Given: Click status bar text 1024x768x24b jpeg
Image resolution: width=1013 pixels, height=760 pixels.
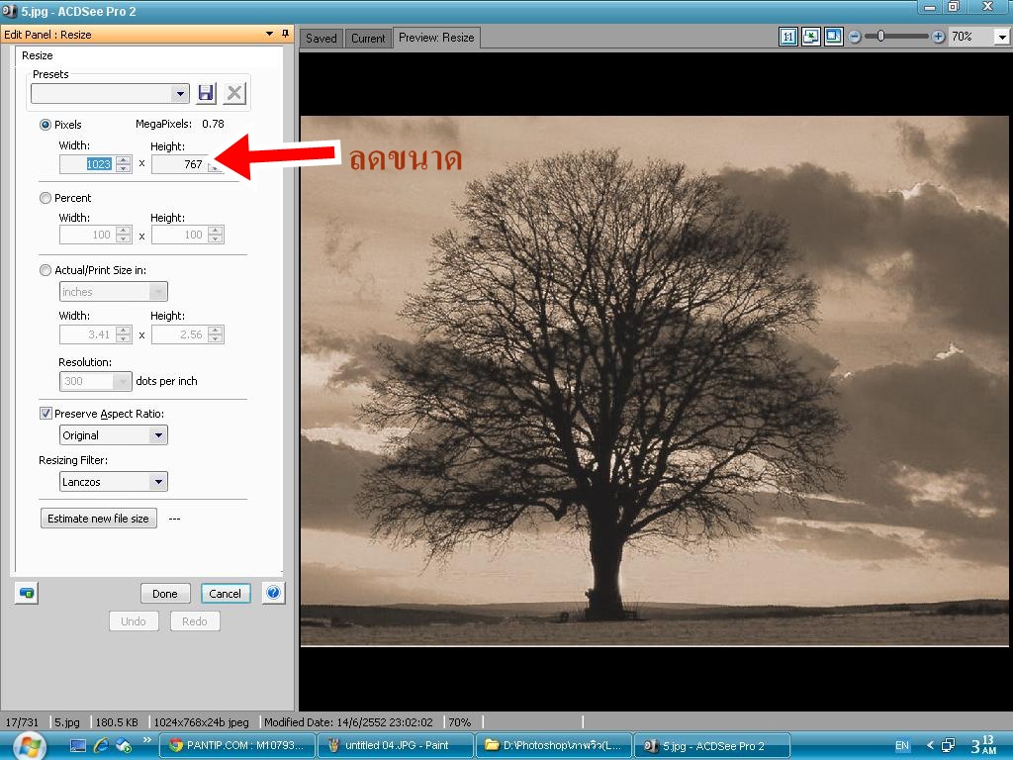Looking at the screenshot, I should [x=202, y=721].
